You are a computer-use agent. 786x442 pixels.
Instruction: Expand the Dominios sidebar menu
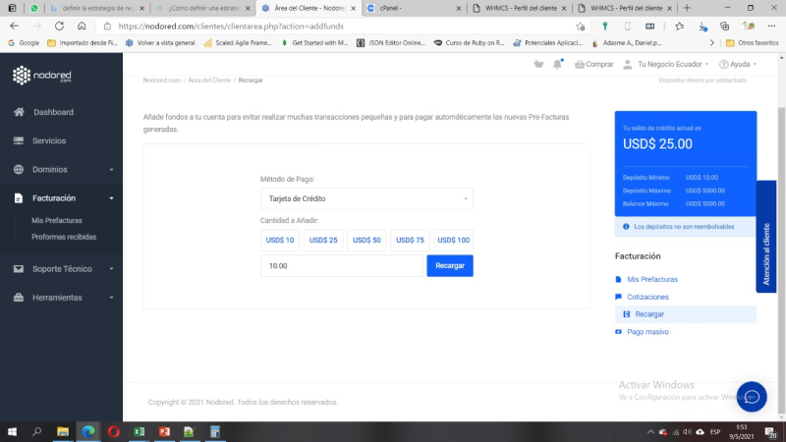coord(61,169)
